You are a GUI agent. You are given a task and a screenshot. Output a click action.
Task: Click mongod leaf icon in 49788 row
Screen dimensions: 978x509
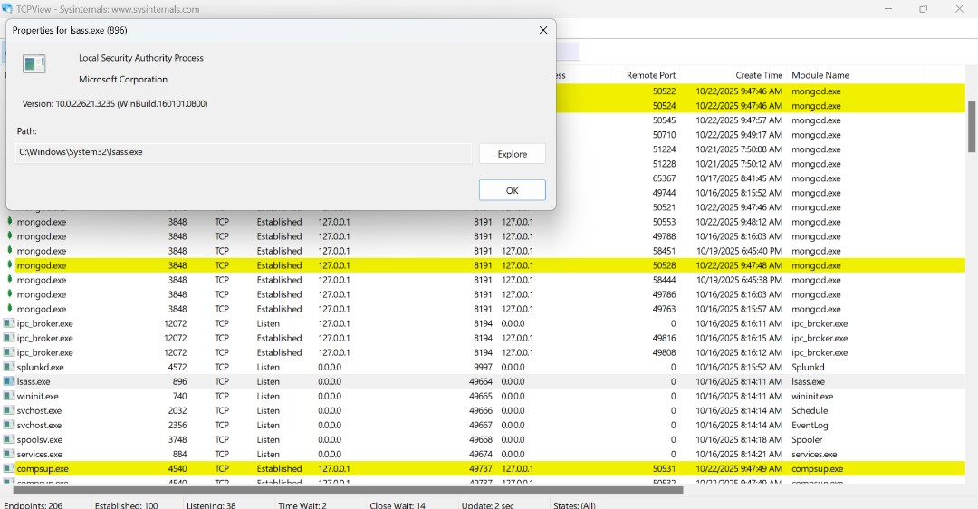[9, 235]
